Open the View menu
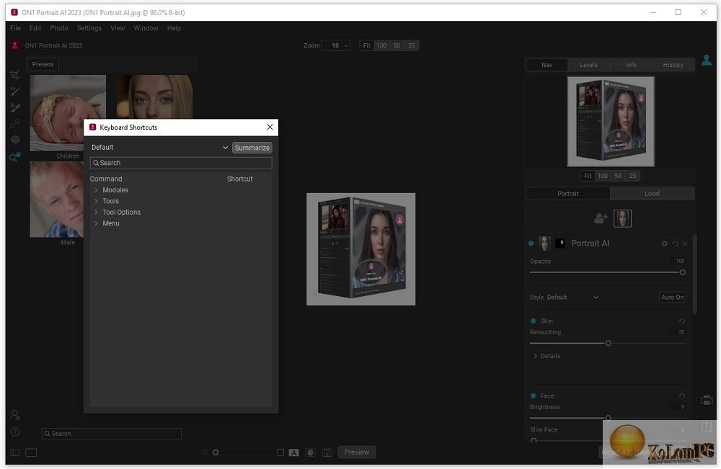 [x=118, y=28]
